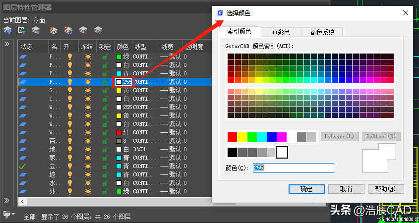The width and height of the screenshot is (419, 223).
Task: Click the lock icon of the red layer
Action: 105,132
